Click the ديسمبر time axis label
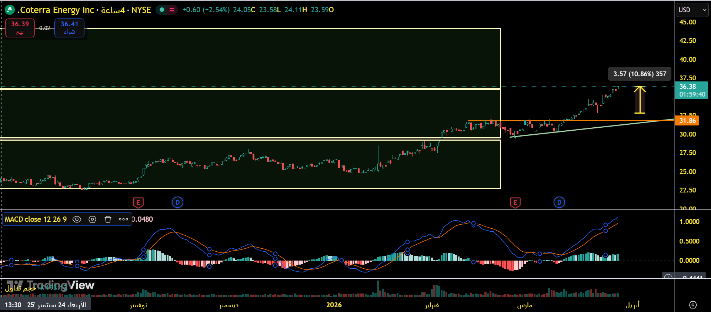 click(x=228, y=305)
